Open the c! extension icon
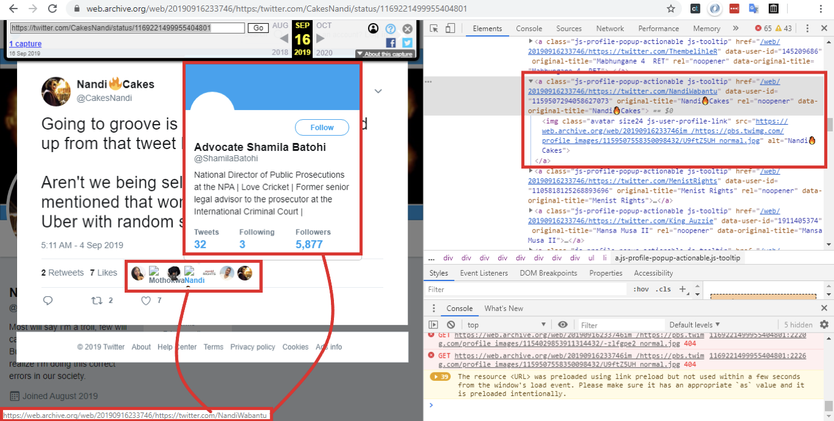The image size is (834, 421). point(695,9)
